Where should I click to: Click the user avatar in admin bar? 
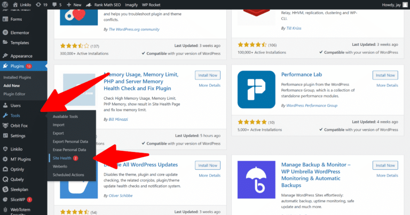[x=405, y=5]
